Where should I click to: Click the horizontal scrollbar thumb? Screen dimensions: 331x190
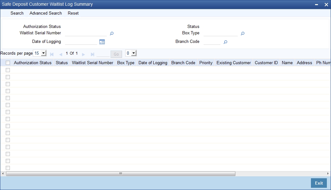pos(121,173)
